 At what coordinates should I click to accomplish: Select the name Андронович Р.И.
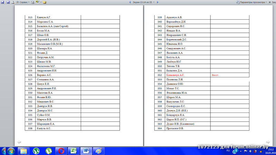point(47,88)
